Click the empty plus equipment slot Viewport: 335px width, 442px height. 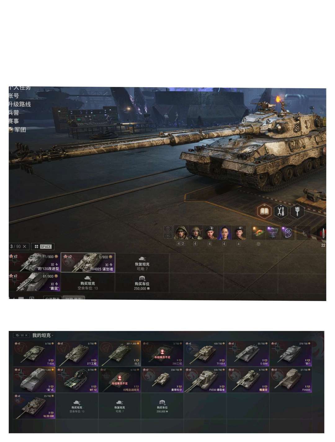[x=303, y=232]
